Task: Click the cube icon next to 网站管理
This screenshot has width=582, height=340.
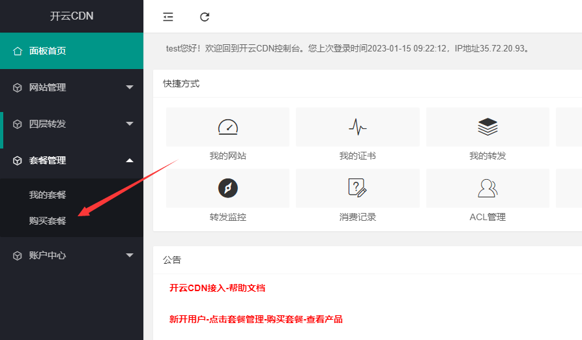Action: tap(18, 87)
